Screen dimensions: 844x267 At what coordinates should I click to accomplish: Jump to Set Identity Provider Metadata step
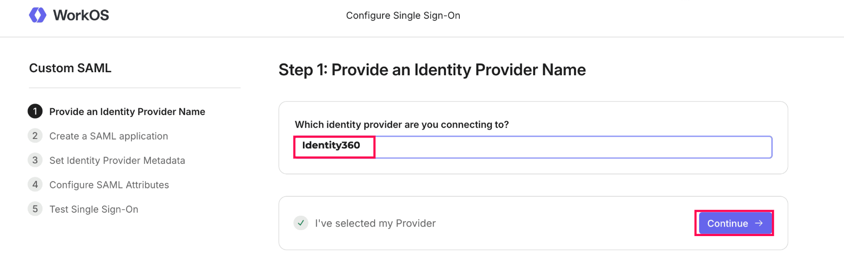click(x=117, y=160)
